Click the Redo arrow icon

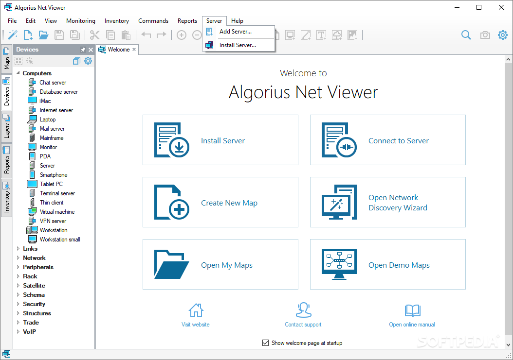[x=161, y=34]
